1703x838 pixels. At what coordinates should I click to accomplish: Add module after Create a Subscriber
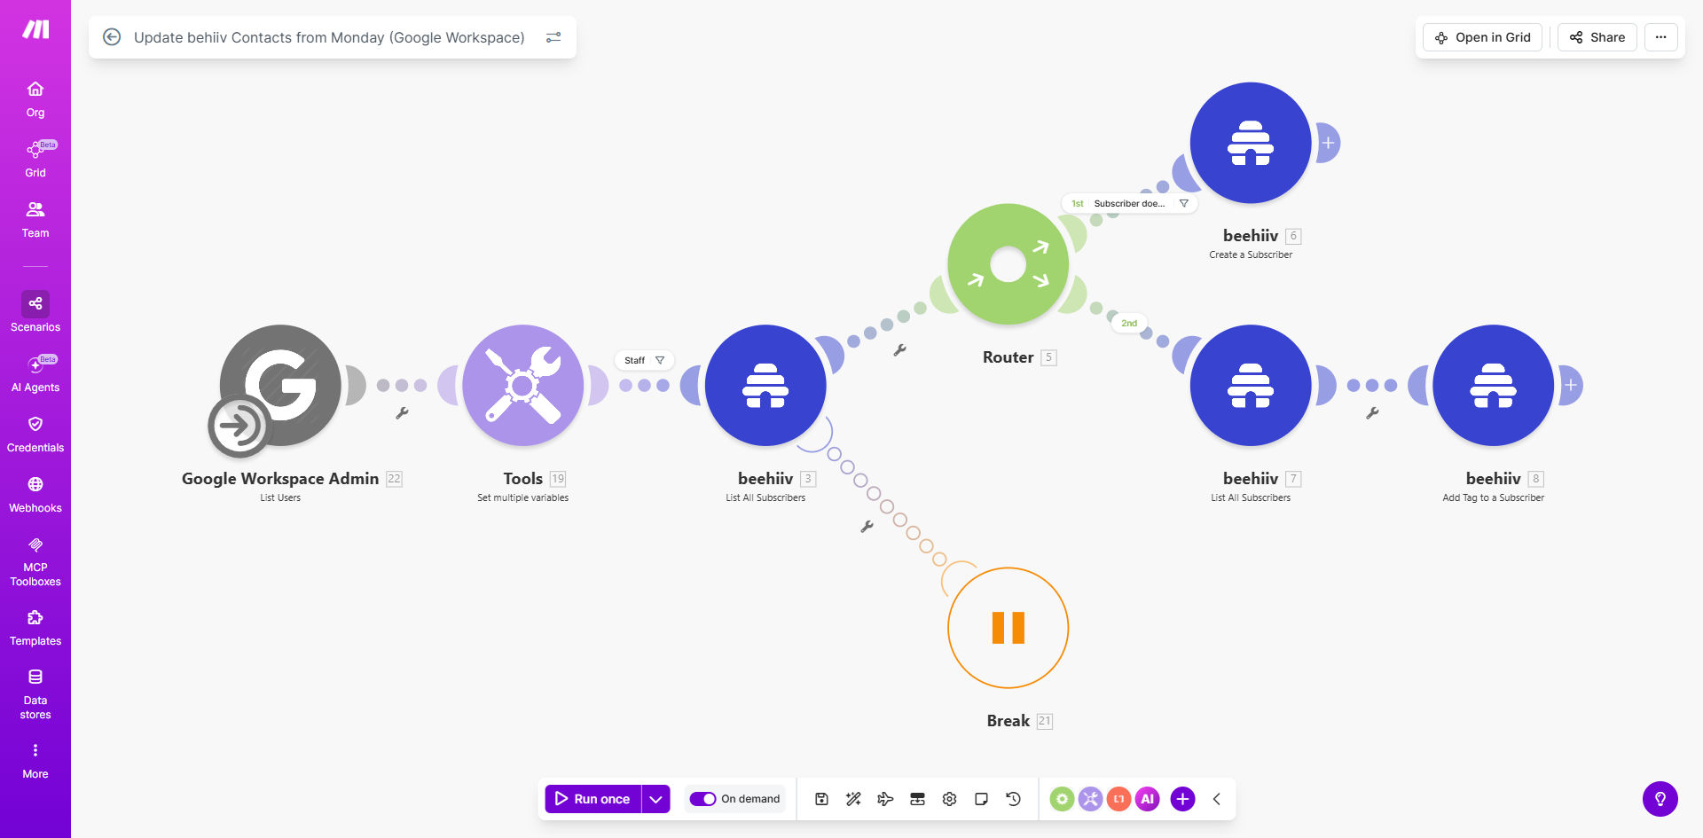point(1328,143)
